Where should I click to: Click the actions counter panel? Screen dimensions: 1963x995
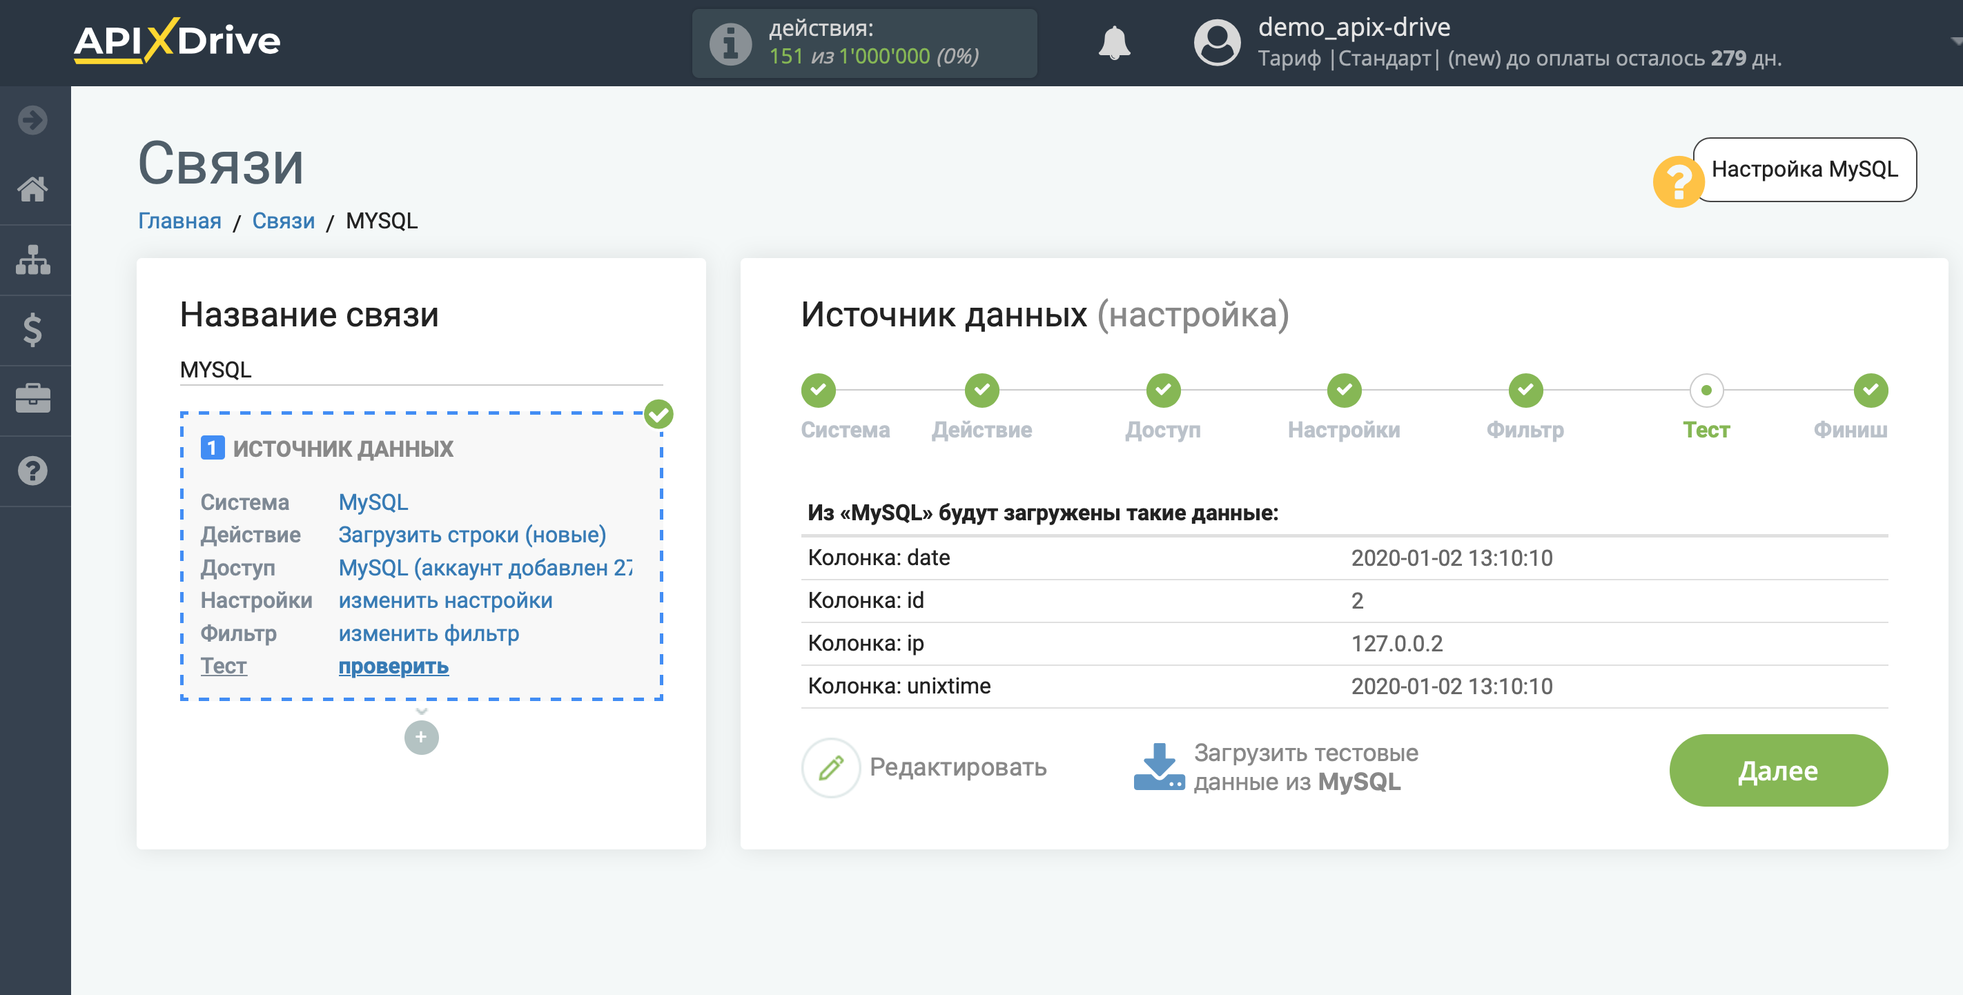coord(864,43)
